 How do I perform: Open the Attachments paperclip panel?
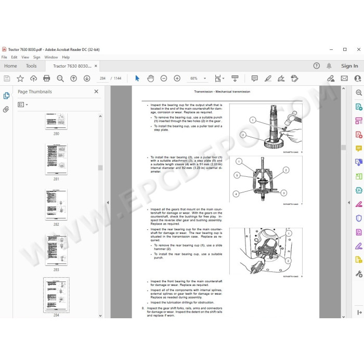pyautogui.click(x=6, y=109)
